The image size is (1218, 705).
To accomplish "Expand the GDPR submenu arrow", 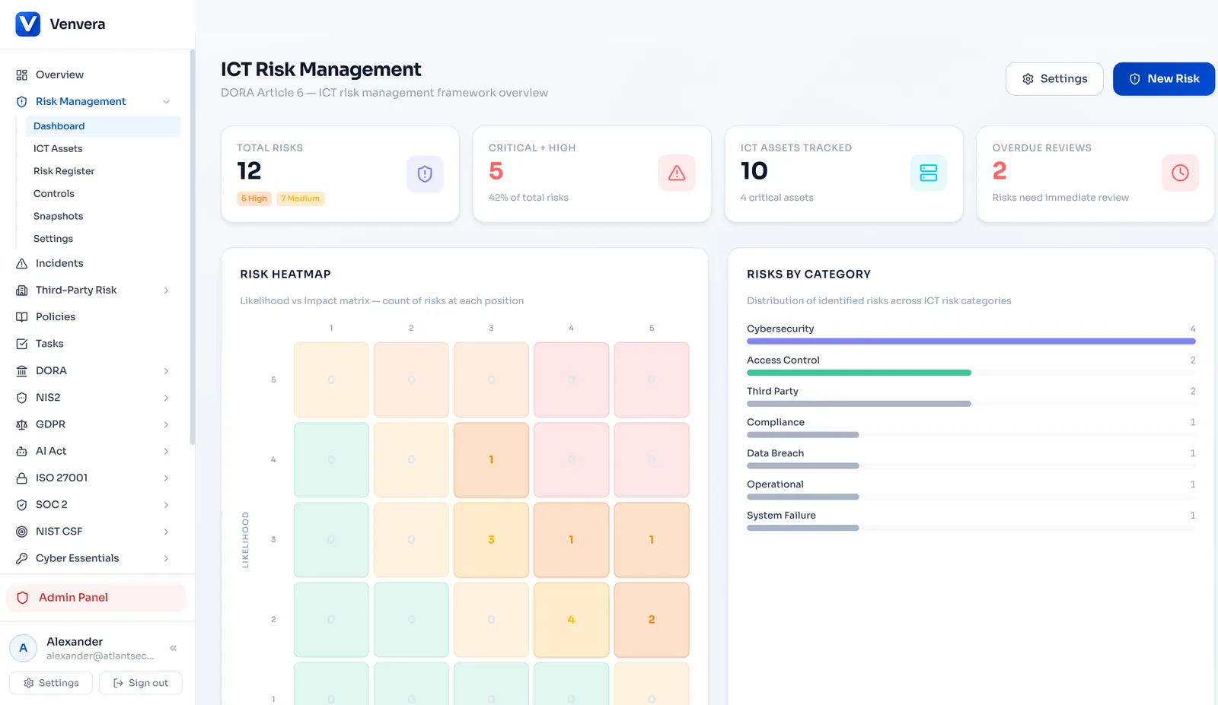I will coord(166,424).
